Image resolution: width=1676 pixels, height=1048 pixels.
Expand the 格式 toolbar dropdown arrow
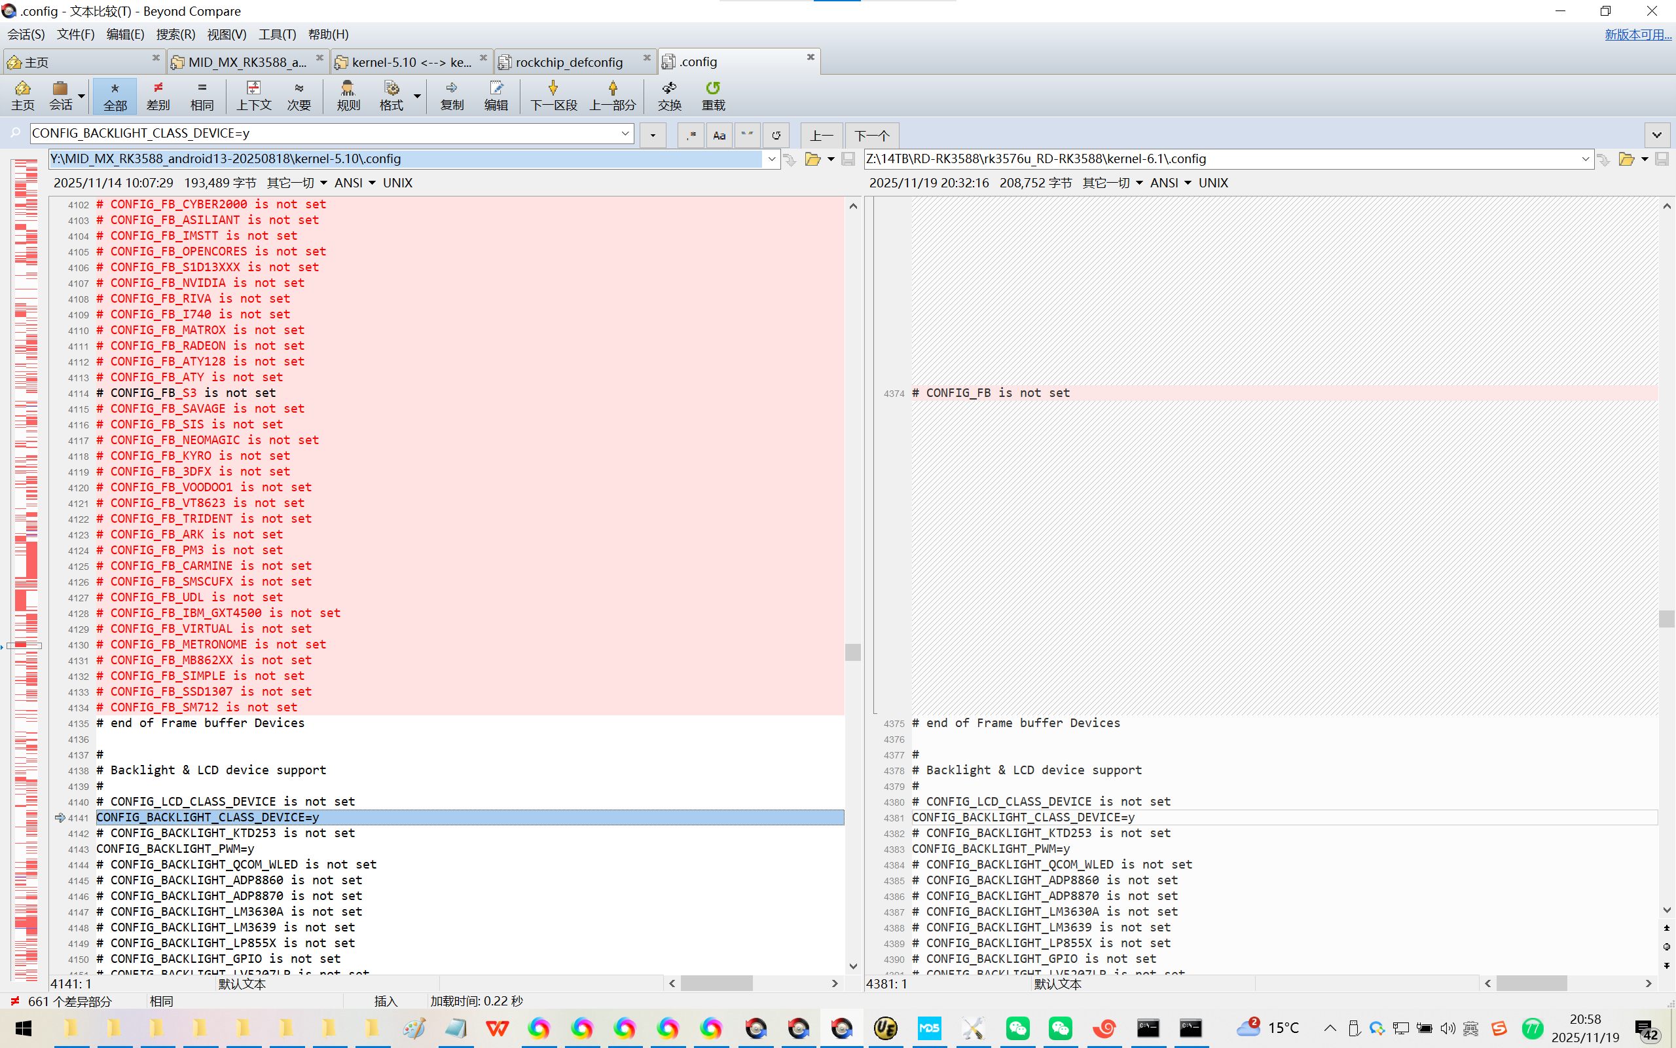click(x=417, y=96)
